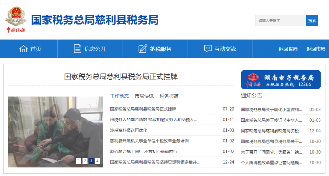Click the home icon in navigation bar

pos(23,49)
